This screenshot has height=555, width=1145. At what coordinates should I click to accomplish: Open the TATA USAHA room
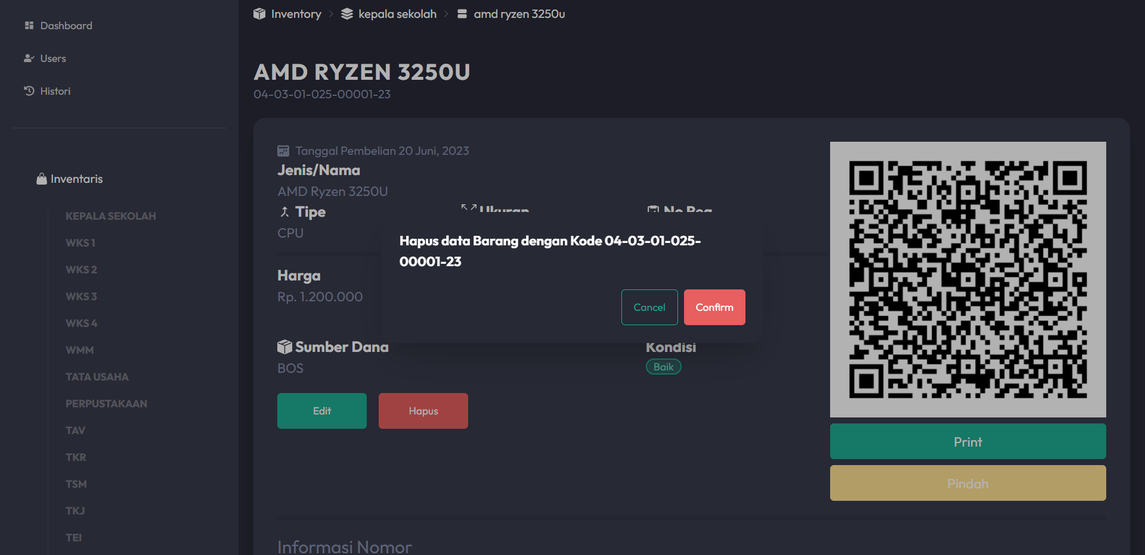pos(97,377)
